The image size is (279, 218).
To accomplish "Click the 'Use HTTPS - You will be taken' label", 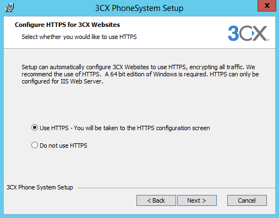I will click(125, 128).
